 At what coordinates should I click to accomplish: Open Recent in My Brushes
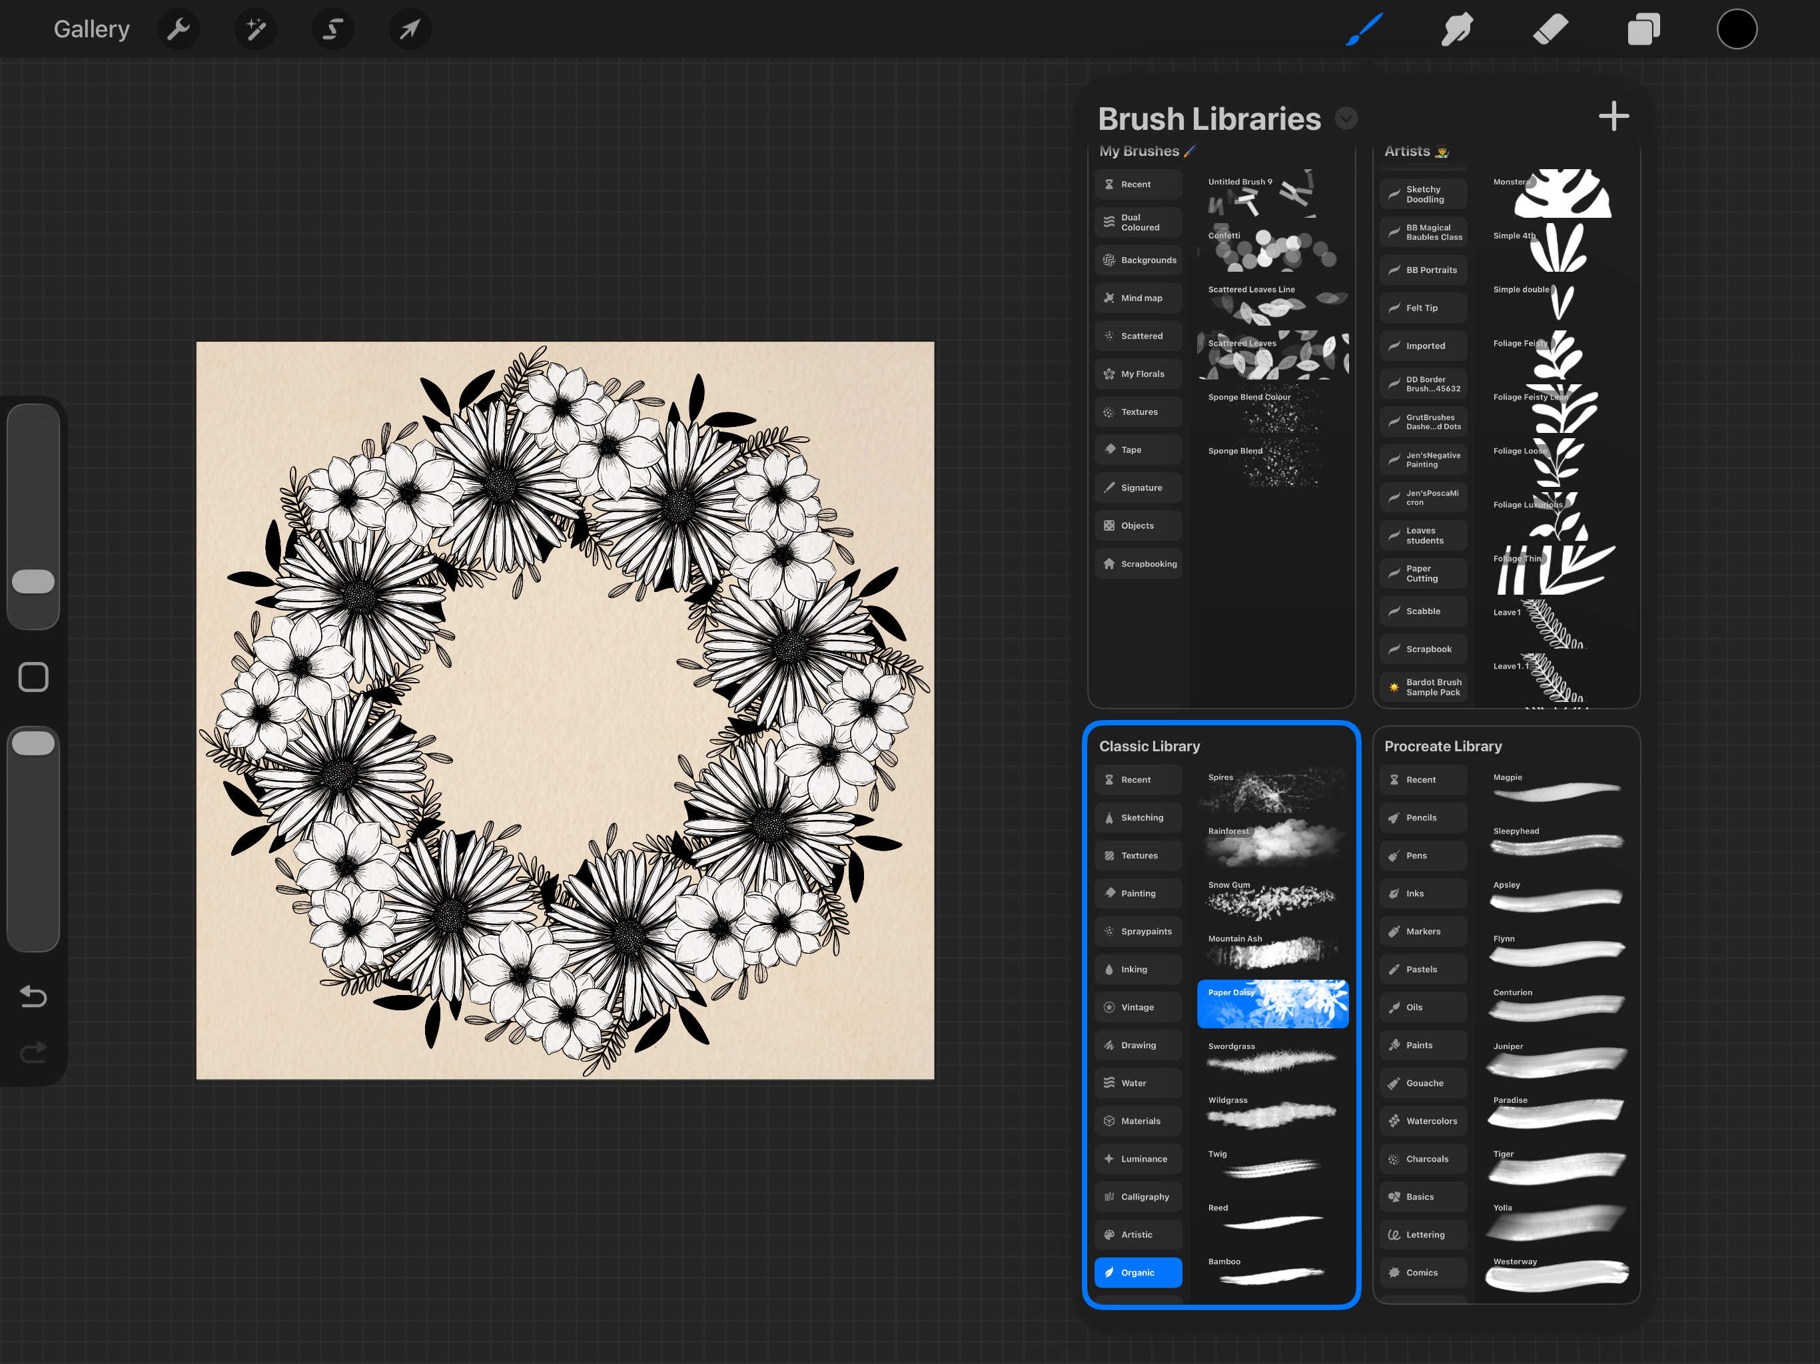click(x=1138, y=184)
